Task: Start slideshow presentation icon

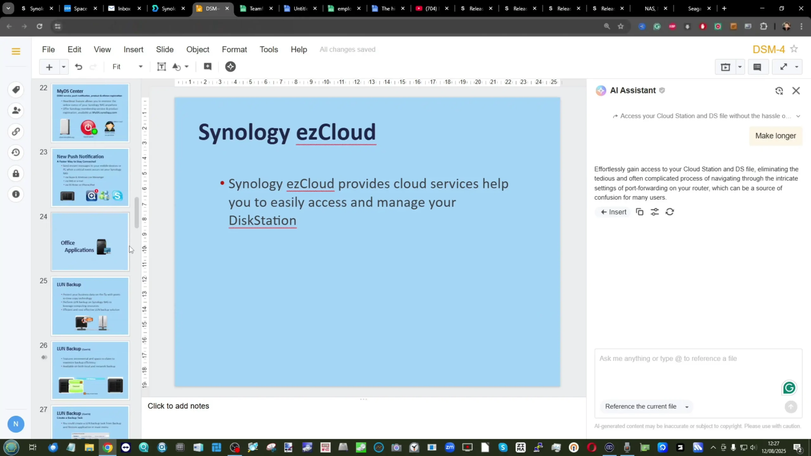Action: [725, 67]
